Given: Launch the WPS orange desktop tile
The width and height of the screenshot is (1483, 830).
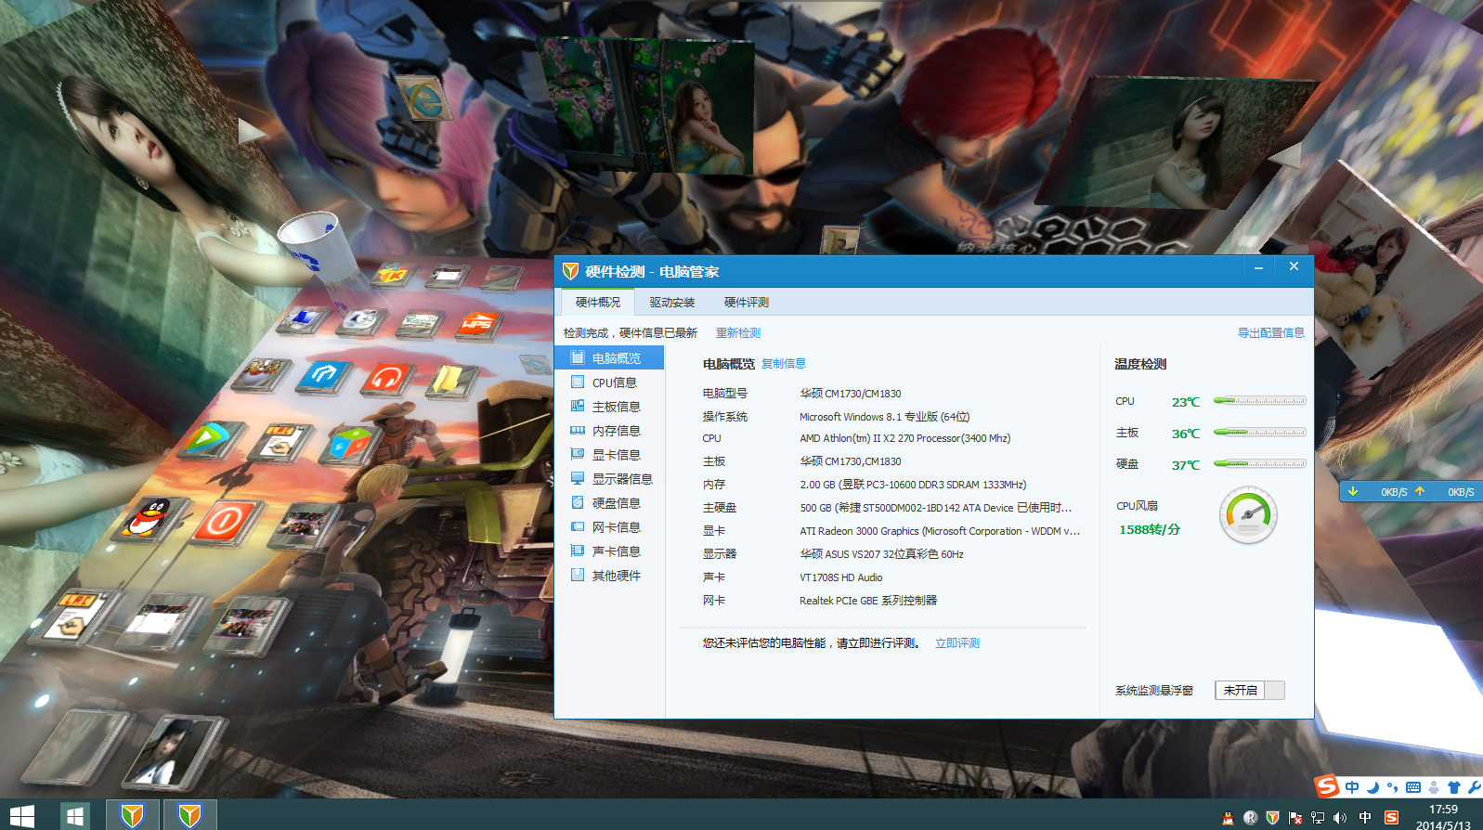Looking at the screenshot, I should tap(478, 324).
